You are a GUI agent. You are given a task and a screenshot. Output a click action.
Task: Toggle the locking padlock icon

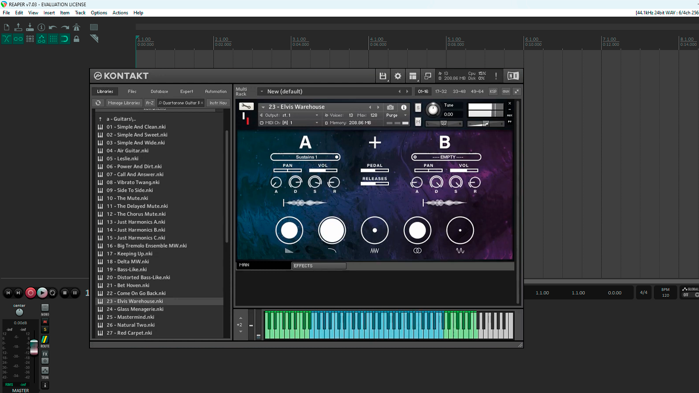(x=76, y=39)
